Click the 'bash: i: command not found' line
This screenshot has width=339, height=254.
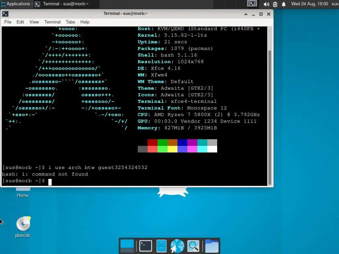coord(45,174)
